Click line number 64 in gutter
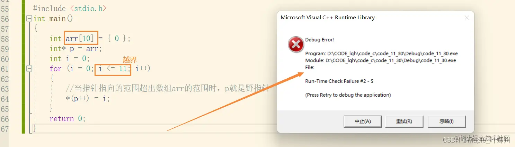This screenshot has height=147, width=515. [x=5, y=99]
